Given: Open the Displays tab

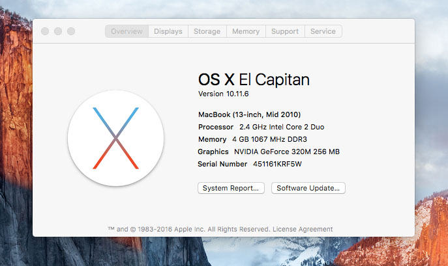Looking at the screenshot, I should coord(168,31).
